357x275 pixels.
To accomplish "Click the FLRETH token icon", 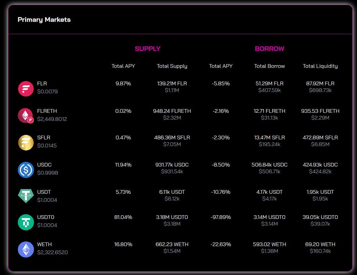I will [26, 116].
